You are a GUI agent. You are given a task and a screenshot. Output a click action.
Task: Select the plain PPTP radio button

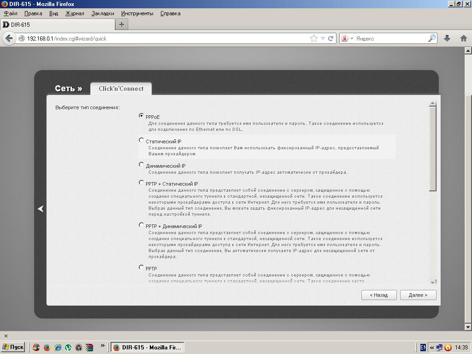[141, 267]
